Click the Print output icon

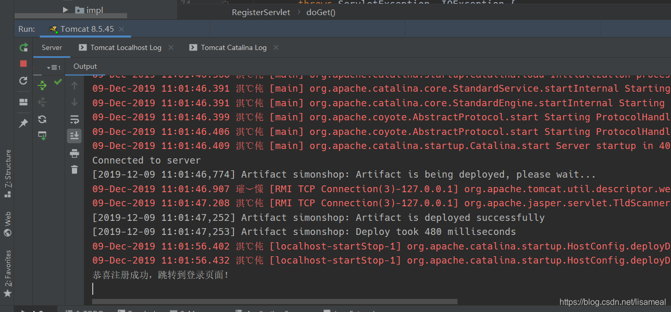(74, 153)
